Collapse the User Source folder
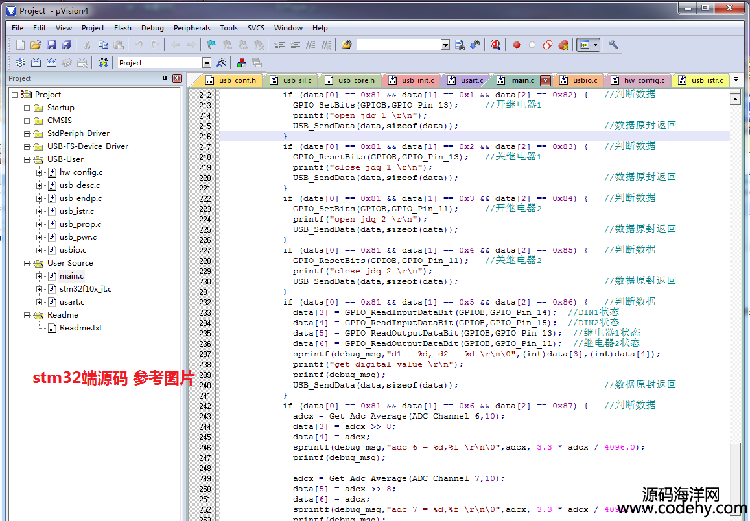This screenshot has width=750, height=521. (27, 263)
